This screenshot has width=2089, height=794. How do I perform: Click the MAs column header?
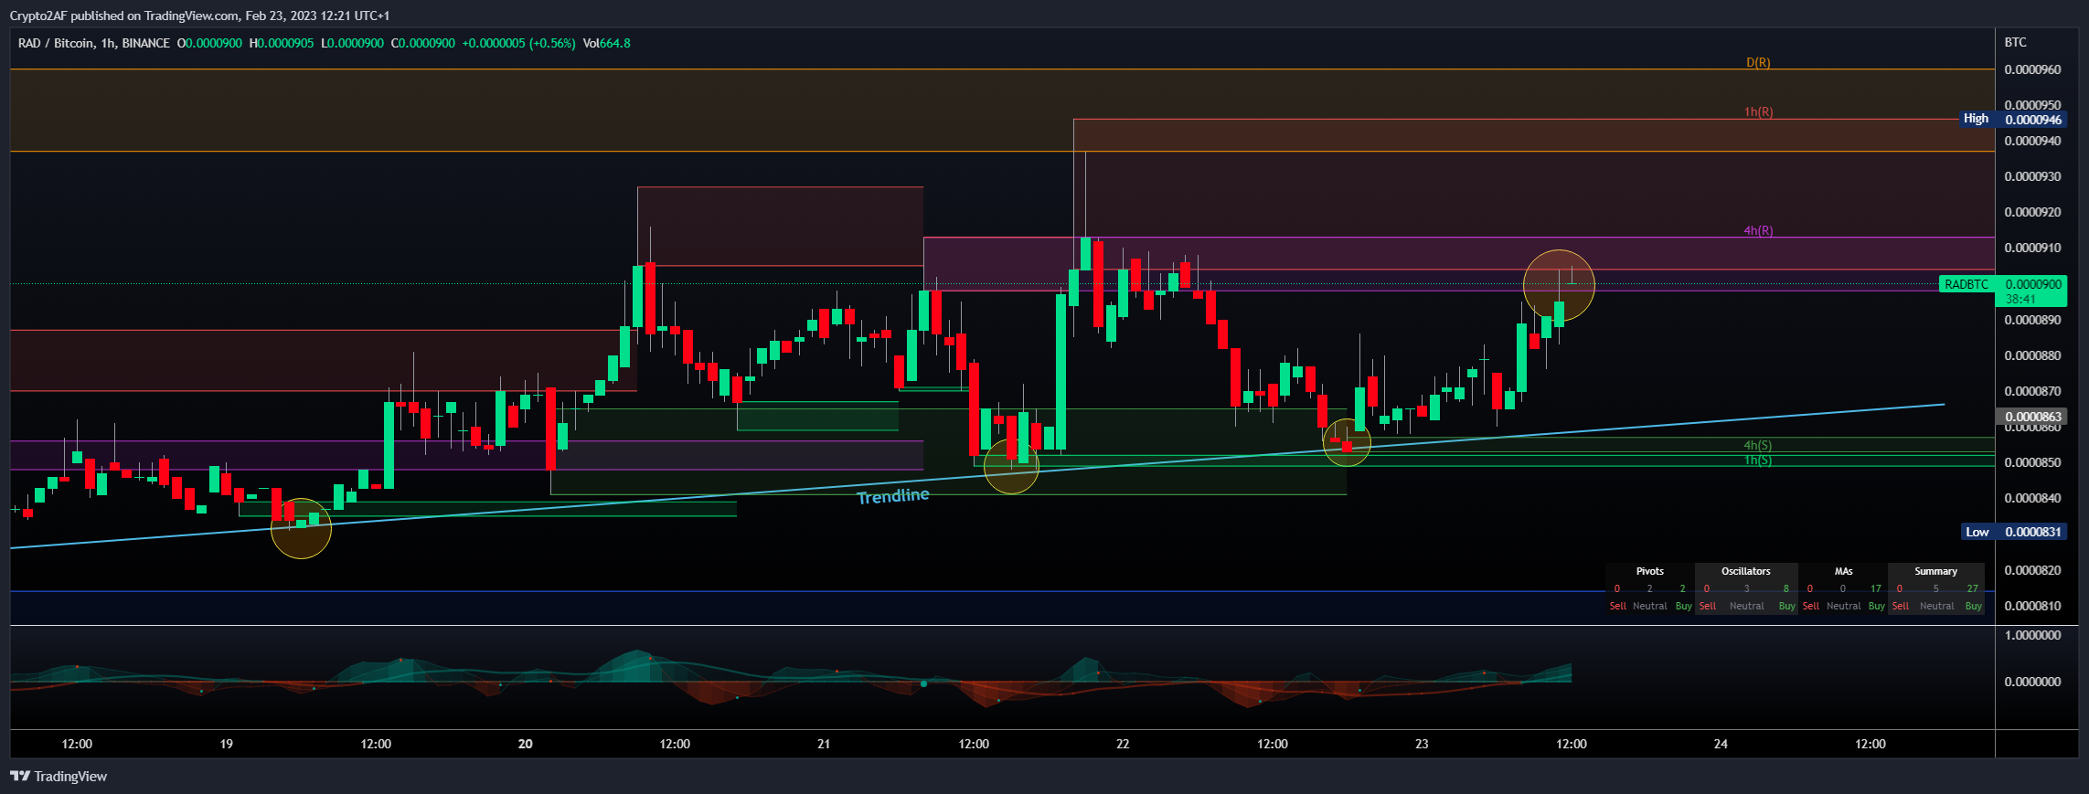point(1843,571)
